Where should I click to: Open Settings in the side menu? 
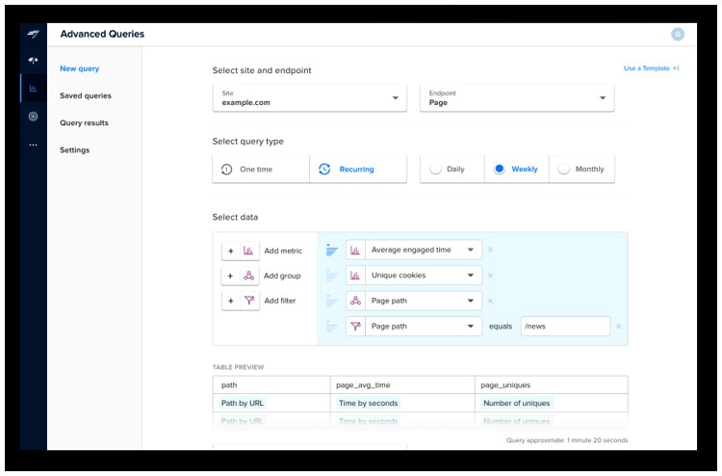(74, 150)
